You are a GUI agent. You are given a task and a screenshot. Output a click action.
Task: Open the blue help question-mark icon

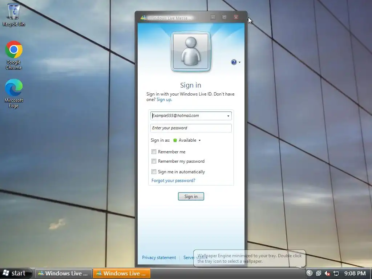coord(234,62)
